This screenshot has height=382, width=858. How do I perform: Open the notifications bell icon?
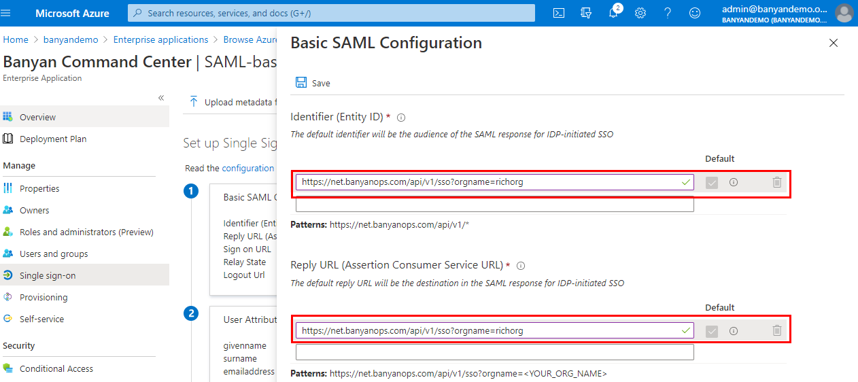[x=613, y=13]
